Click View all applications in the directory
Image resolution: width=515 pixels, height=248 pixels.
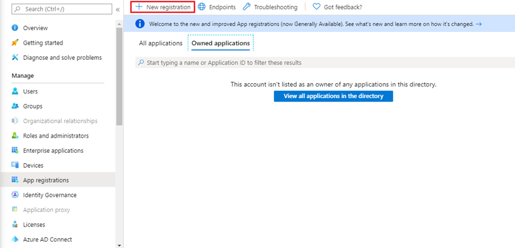(334, 96)
